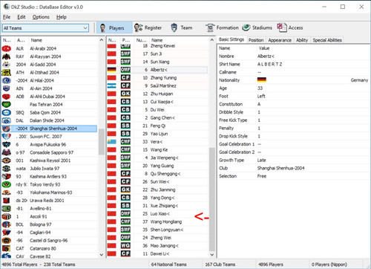The width and height of the screenshot is (371, 269).
Task: Click the Shirt Name value ALBERTZ
Action: (269, 64)
